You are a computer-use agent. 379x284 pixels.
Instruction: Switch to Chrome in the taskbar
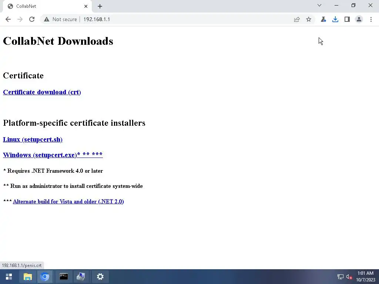[x=45, y=277]
